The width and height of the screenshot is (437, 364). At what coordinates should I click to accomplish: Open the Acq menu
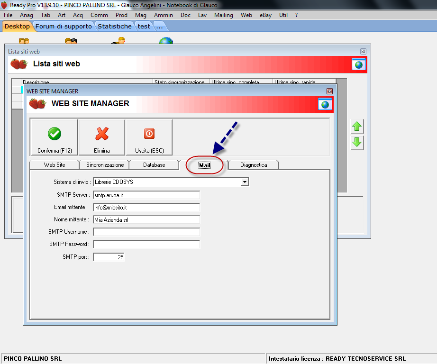point(78,15)
